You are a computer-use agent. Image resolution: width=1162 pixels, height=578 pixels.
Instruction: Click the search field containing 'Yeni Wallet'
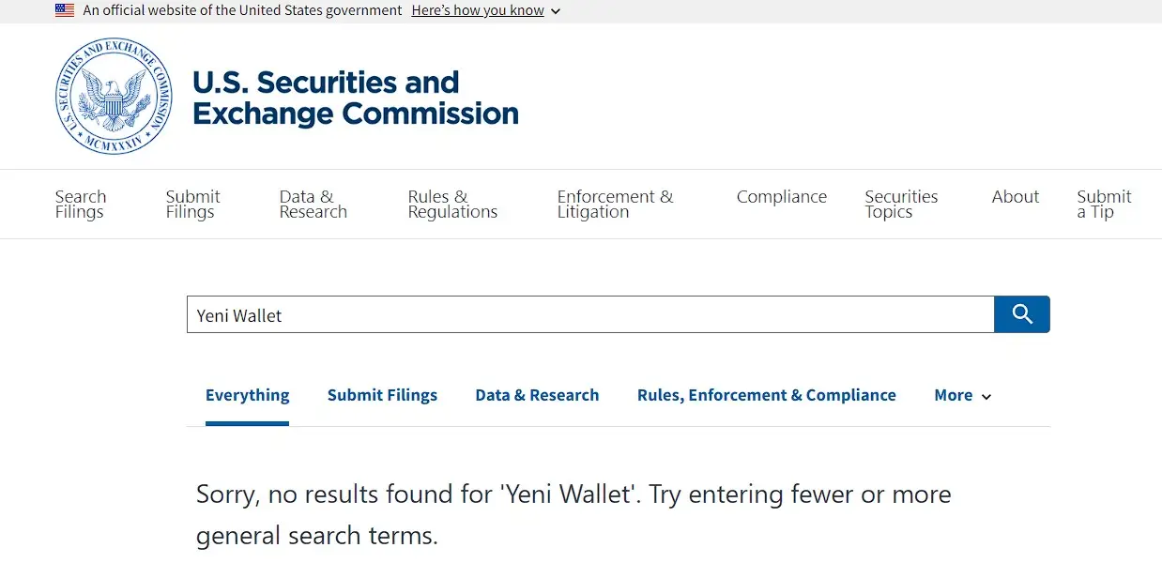(589, 315)
